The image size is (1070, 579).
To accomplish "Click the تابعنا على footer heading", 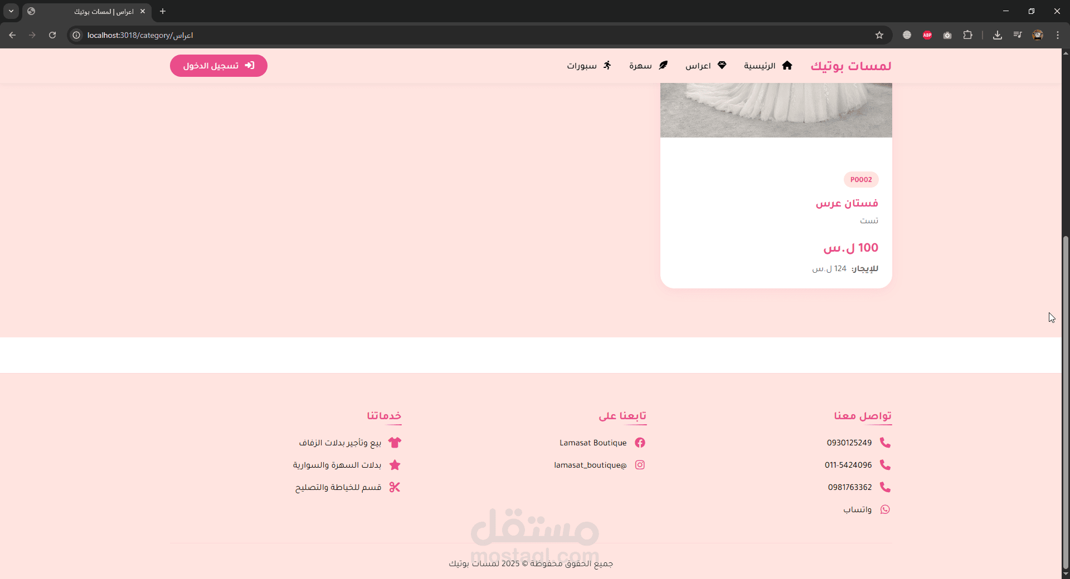I will [622, 416].
